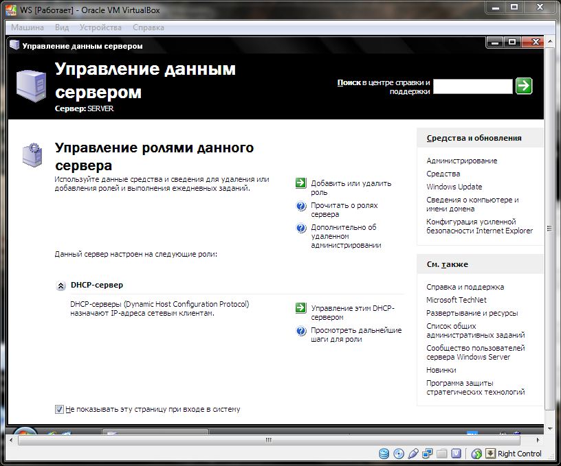Click the VirtualBox window title icon
The width and height of the screenshot is (561, 466).
[x=11, y=10]
